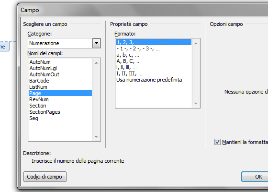Click field names list scroll down arrow
Image resolution: width=268 pixels, height=192 pixels.
pyautogui.click(x=96, y=137)
